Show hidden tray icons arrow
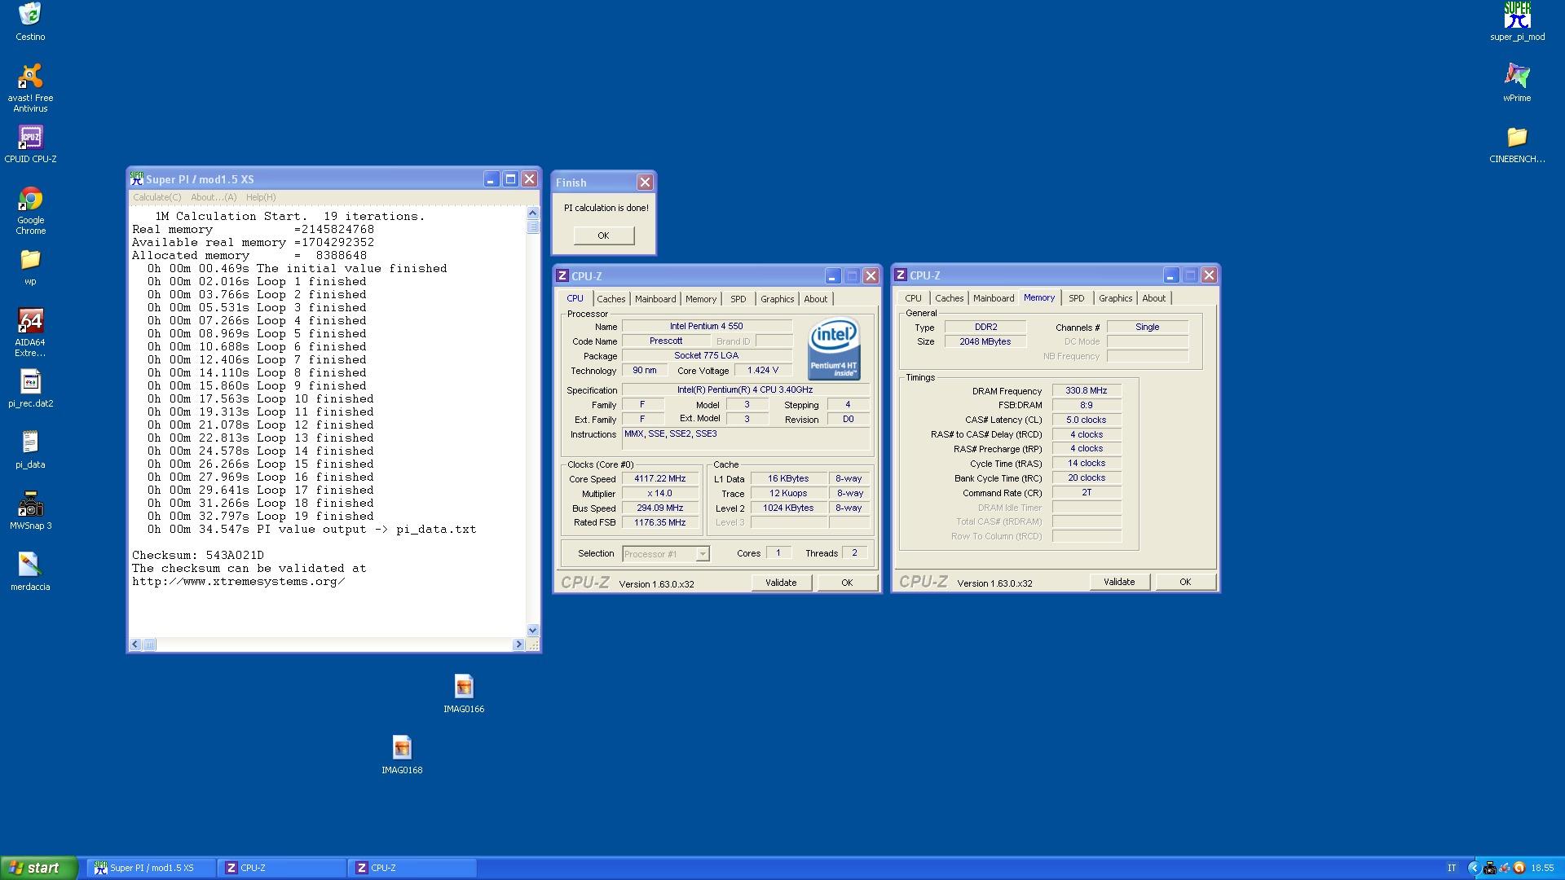This screenshot has height=880, width=1565. click(x=1473, y=868)
